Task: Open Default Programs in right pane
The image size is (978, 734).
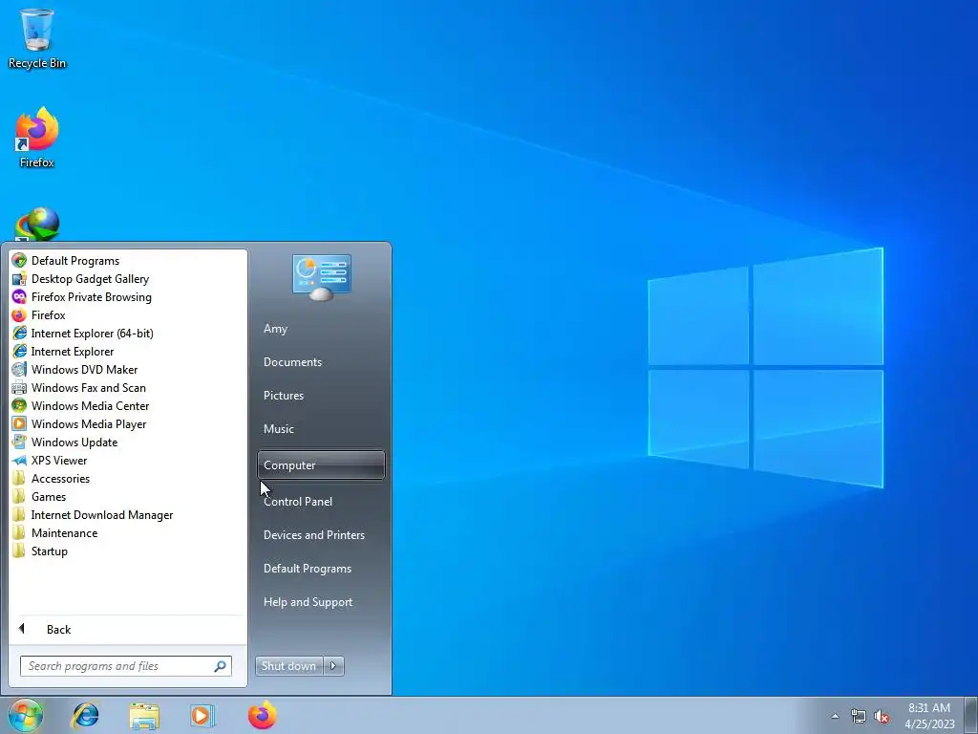Action: tap(308, 569)
